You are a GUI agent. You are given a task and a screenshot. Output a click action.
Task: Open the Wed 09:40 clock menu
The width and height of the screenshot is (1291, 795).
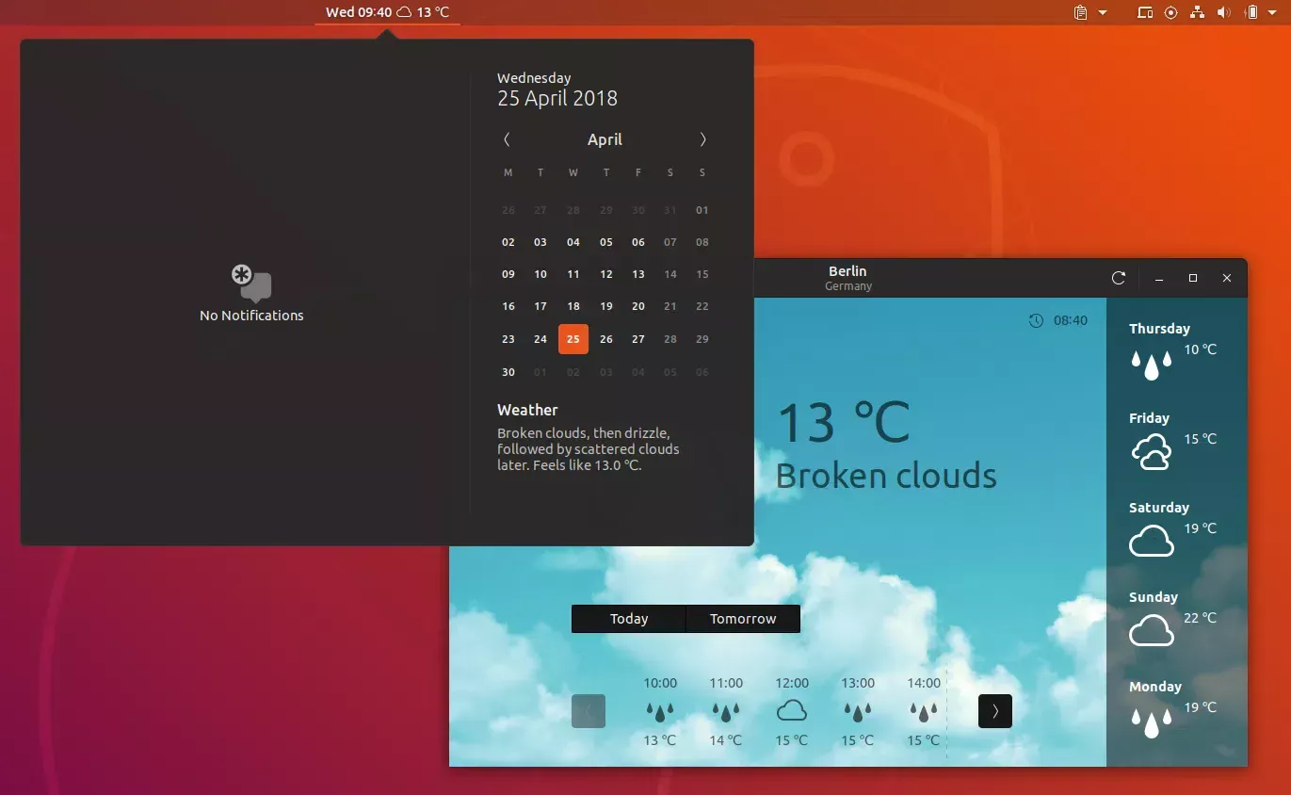tap(387, 12)
